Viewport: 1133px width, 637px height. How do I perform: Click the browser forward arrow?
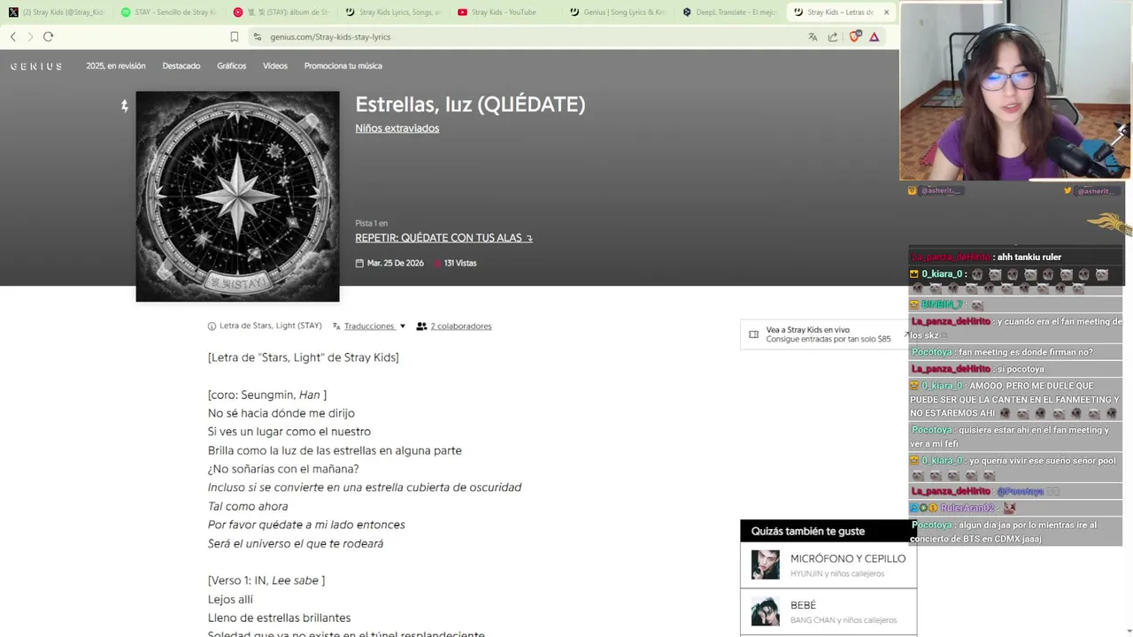point(30,36)
